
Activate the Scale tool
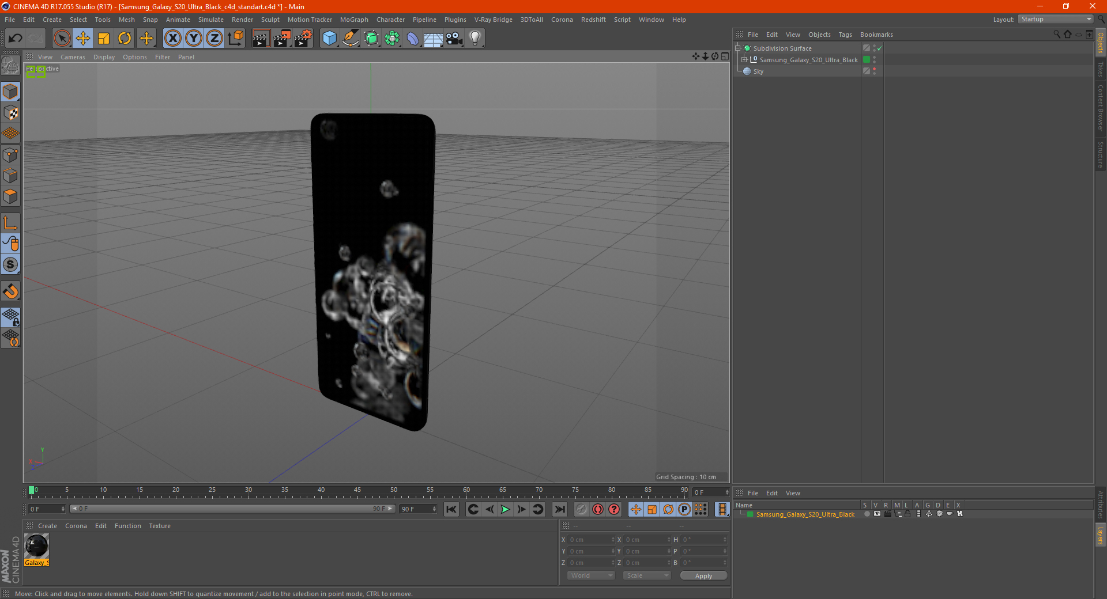click(104, 39)
